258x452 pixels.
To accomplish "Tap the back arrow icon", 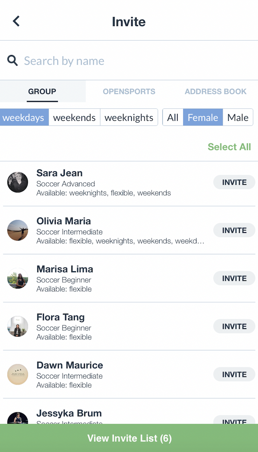I will click(x=16, y=21).
